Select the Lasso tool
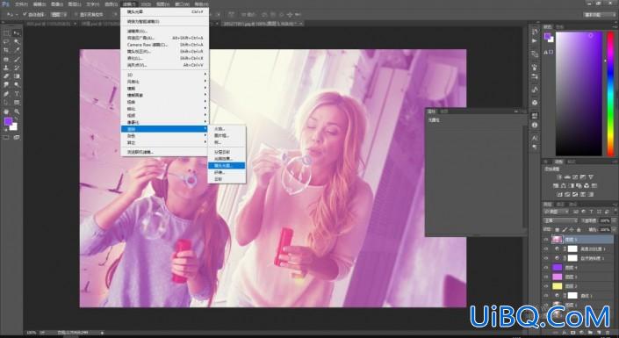The width and height of the screenshot is (619, 338). tap(6, 42)
